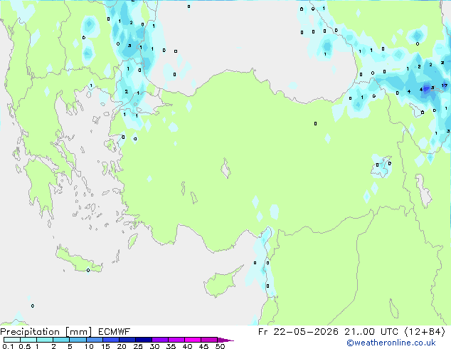
Task: Click the '20' legend scale label
Action: (122, 346)
